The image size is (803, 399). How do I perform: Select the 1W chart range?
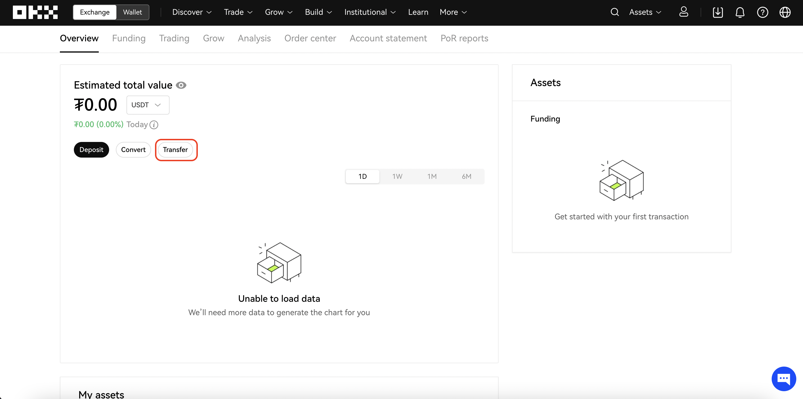(397, 177)
